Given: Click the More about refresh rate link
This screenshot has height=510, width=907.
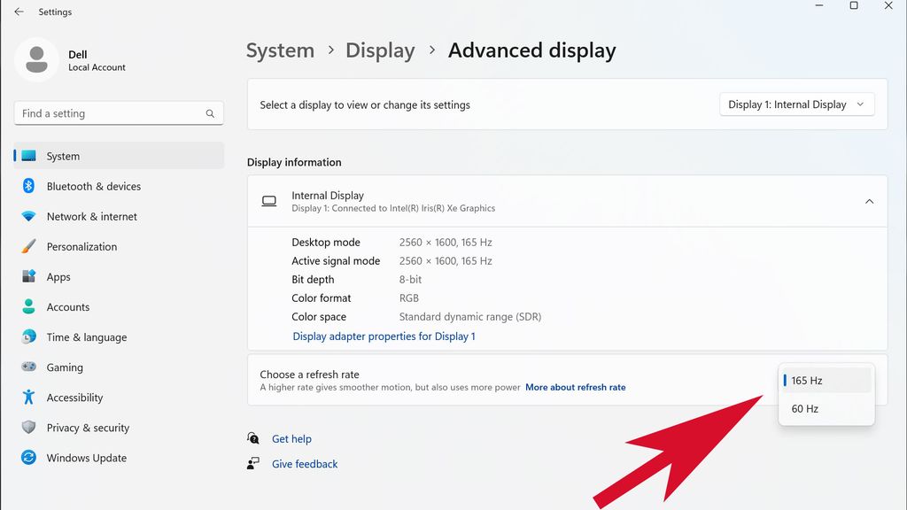Looking at the screenshot, I should [x=576, y=387].
